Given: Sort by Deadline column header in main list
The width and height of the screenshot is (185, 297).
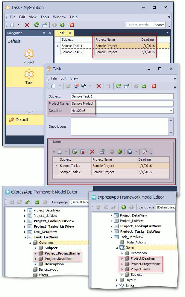Looking at the screenshot, I should click(148, 39).
